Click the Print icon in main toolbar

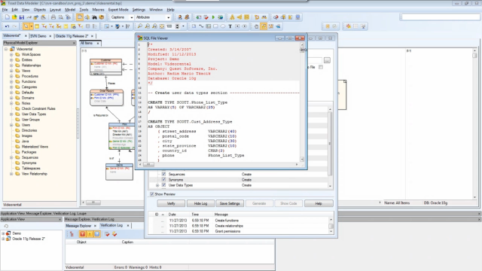pos(53,17)
